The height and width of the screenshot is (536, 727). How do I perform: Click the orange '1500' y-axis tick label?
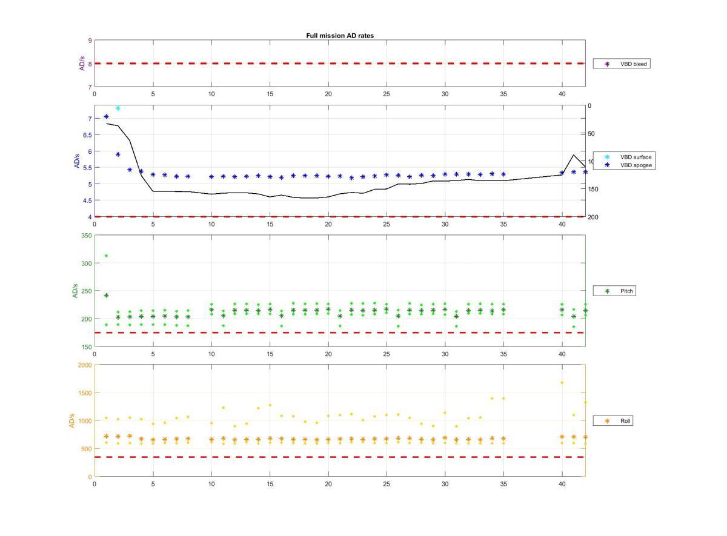[85, 393]
